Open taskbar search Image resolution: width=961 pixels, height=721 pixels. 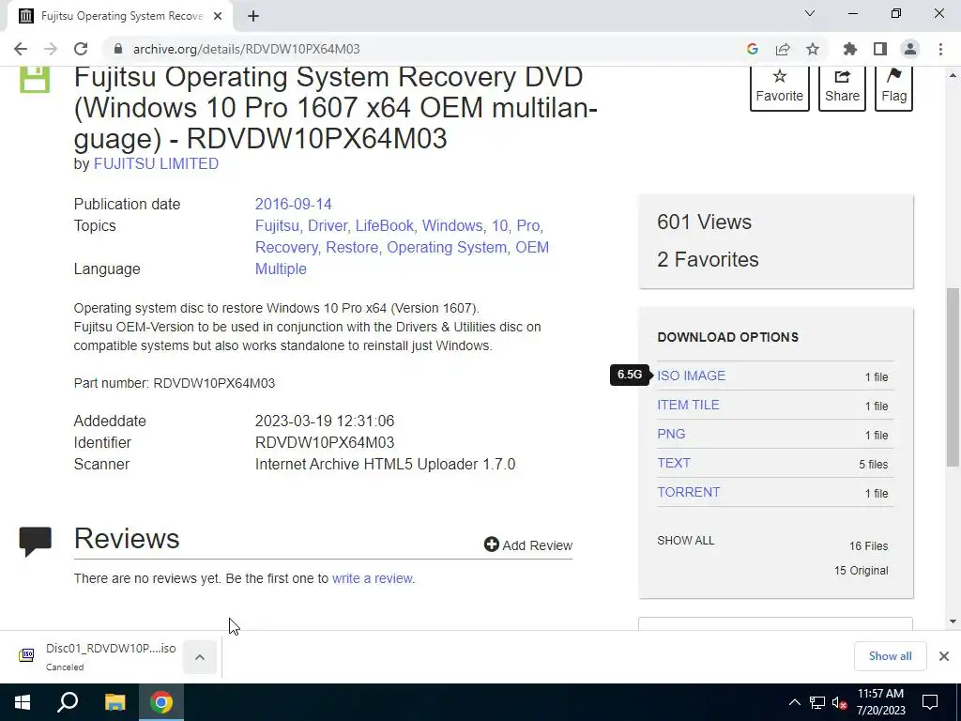68,702
